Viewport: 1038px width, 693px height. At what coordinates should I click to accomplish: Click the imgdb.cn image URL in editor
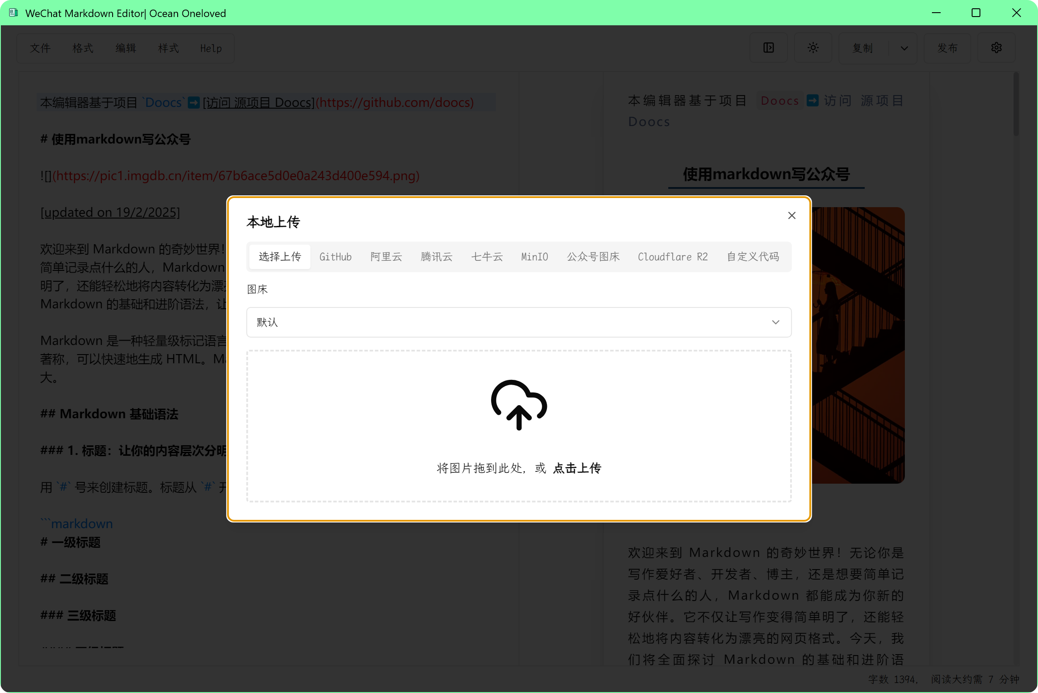236,176
